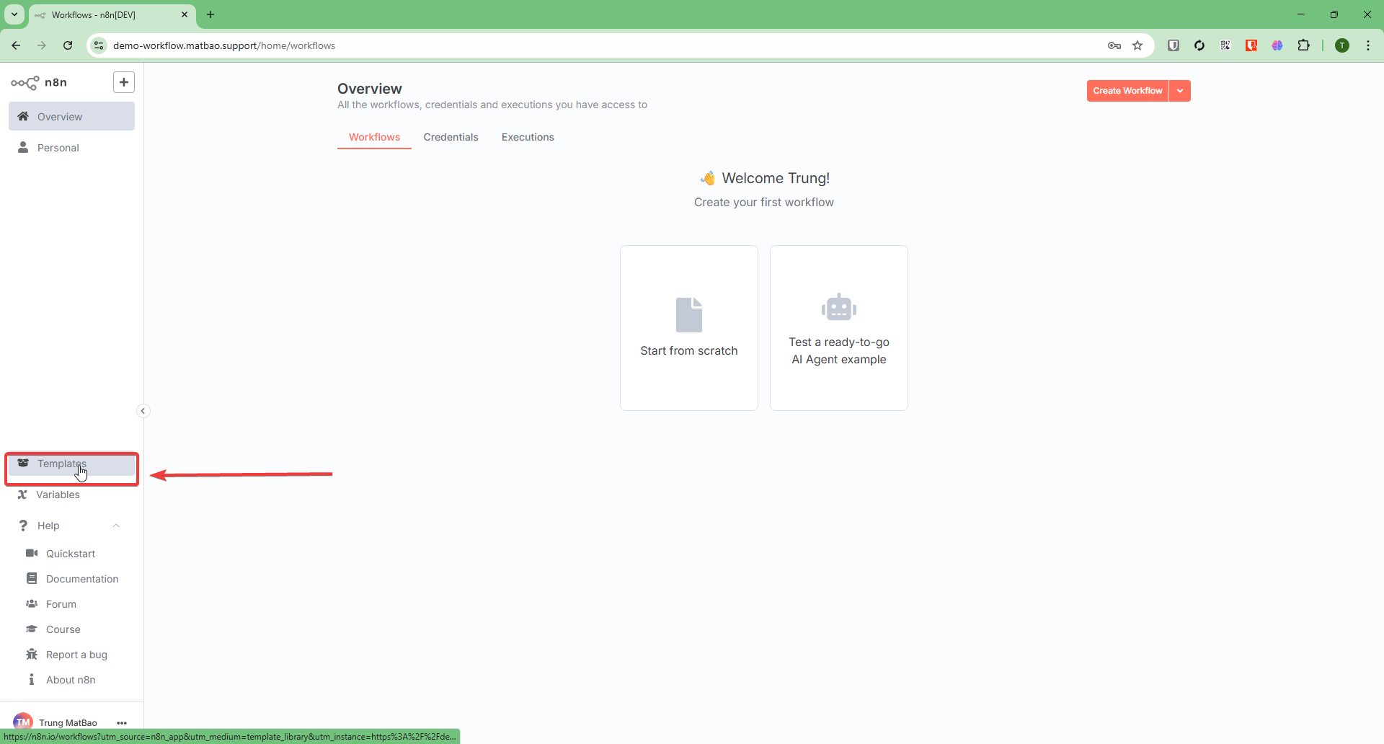Click the TM user avatar
The width and height of the screenshot is (1384, 744).
23,722
